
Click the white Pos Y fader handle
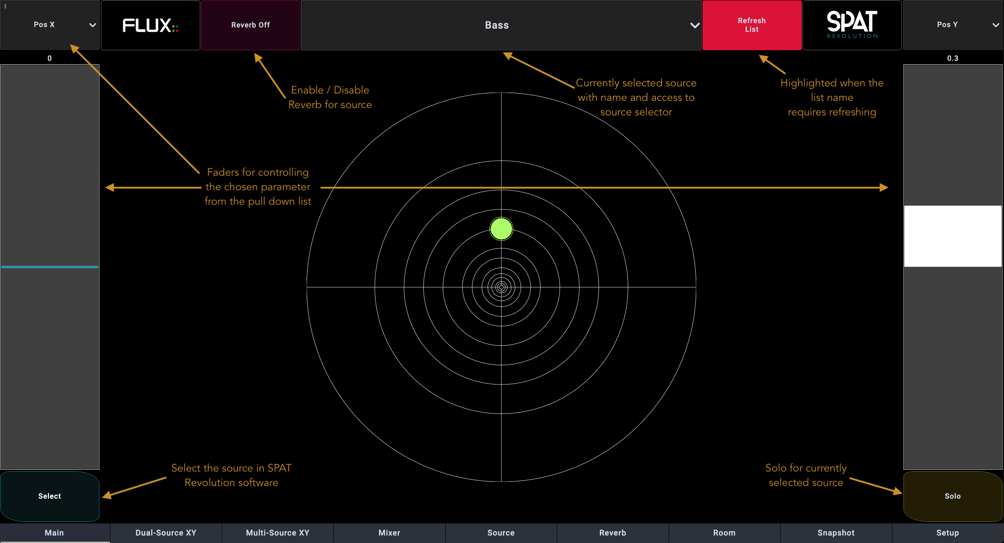pyautogui.click(x=952, y=236)
